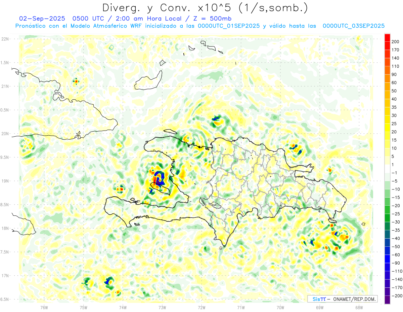Click the '40' color scale label
Screen dimensions: 403x312
395,99
